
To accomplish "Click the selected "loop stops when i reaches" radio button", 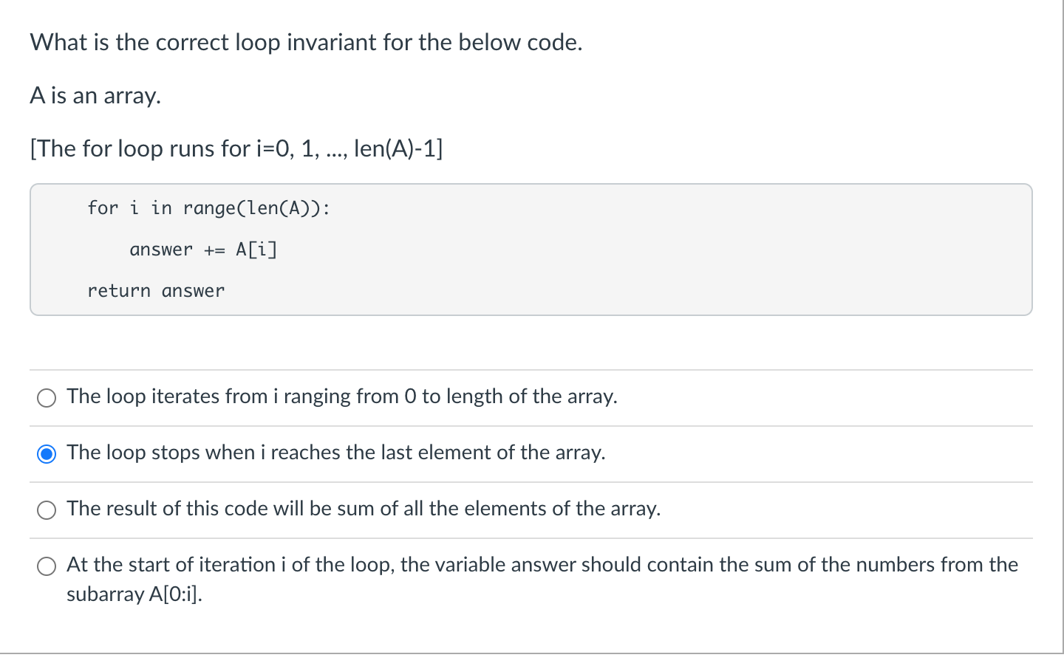I will [x=47, y=454].
